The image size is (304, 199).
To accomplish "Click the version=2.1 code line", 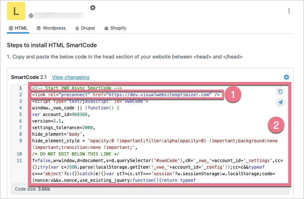I will pyautogui.click(x=48, y=121).
